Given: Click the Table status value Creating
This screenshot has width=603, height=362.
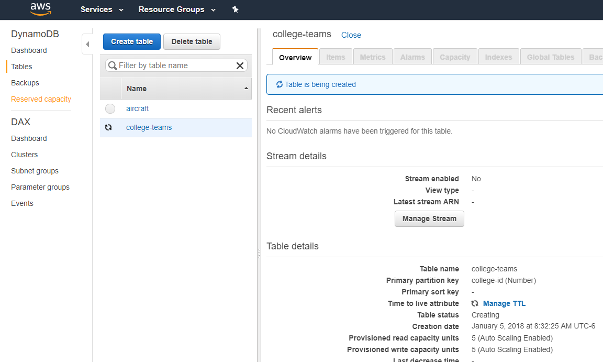Looking at the screenshot, I should click(x=485, y=315).
